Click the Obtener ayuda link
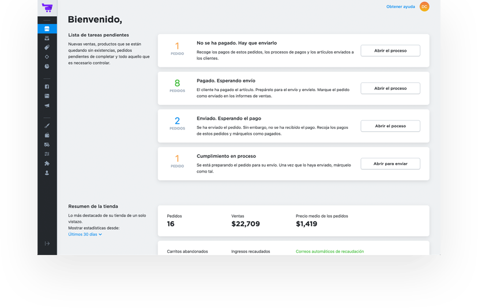The image size is (478, 308). (401, 7)
